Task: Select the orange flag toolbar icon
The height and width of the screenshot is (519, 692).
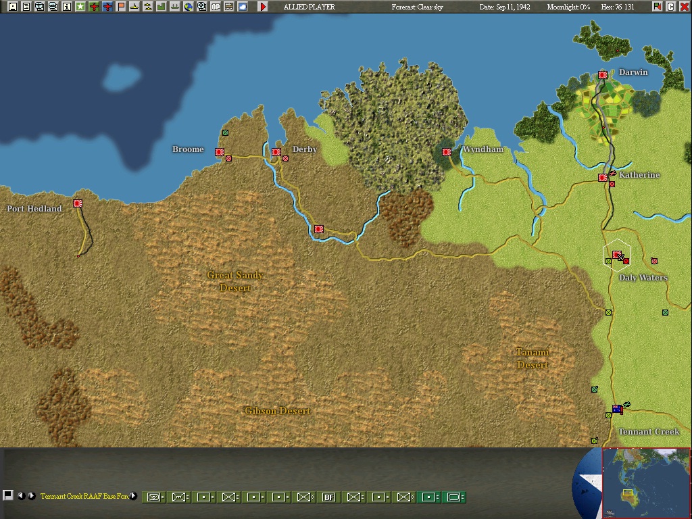Action: pos(121,7)
